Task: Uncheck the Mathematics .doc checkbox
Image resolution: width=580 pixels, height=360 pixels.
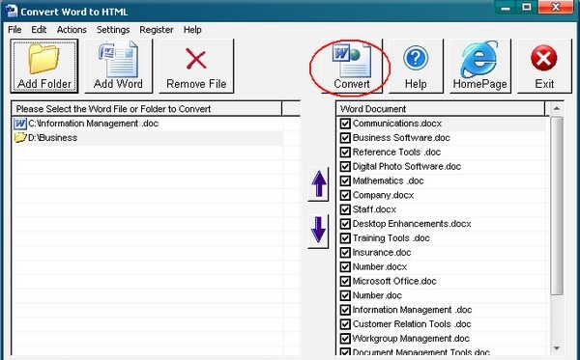Action: (x=345, y=180)
